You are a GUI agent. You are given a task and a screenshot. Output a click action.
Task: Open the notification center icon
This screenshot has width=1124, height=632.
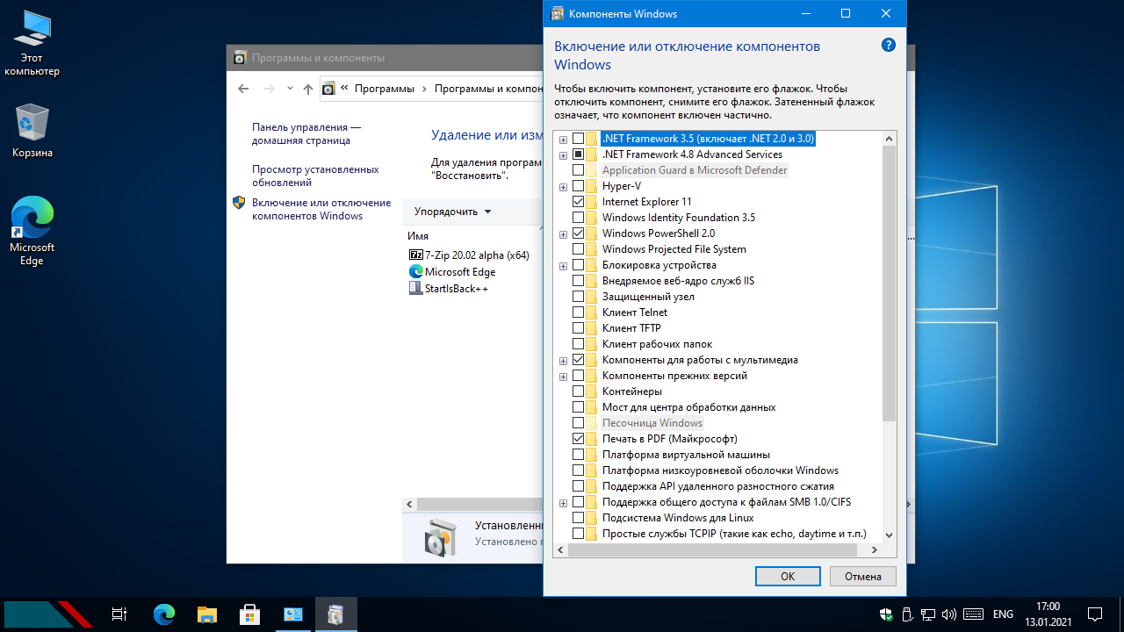coord(1095,614)
